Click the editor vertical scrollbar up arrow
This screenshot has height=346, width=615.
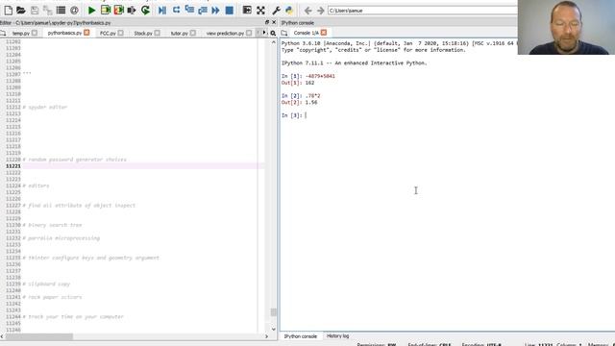coord(273,42)
